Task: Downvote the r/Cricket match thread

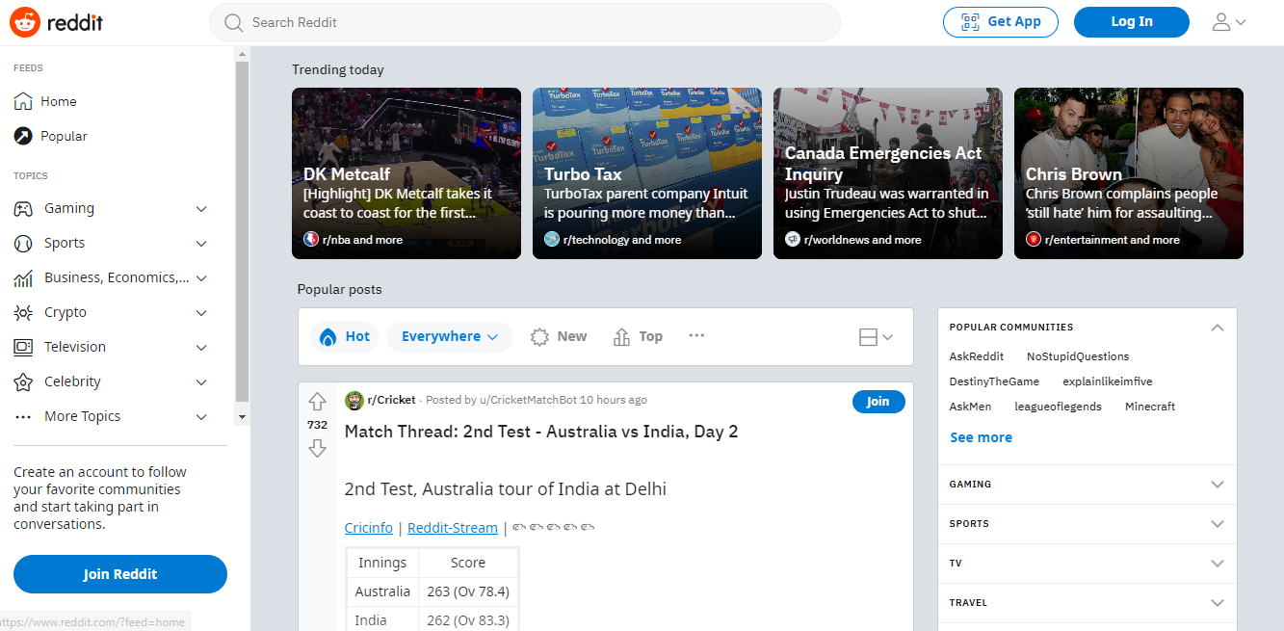Action: pyautogui.click(x=317, y=448)
